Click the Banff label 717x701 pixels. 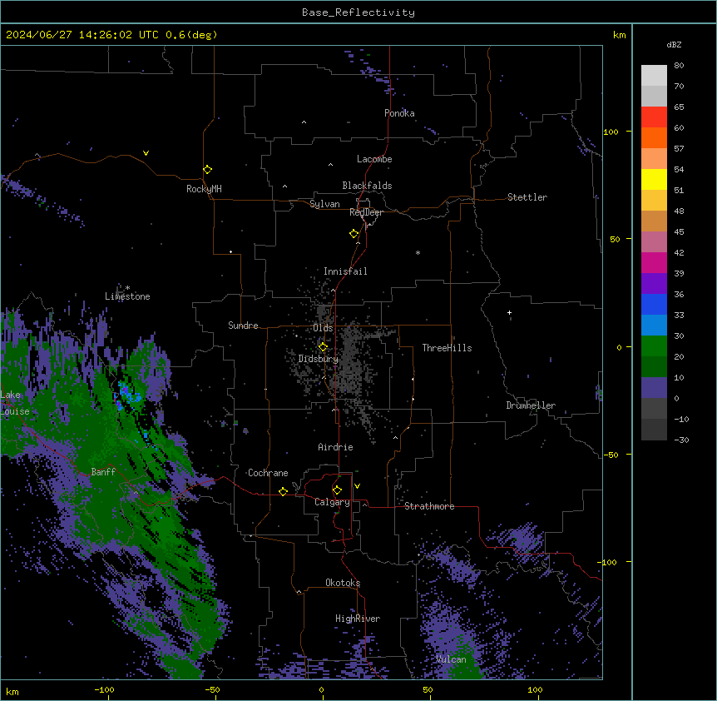103,472
